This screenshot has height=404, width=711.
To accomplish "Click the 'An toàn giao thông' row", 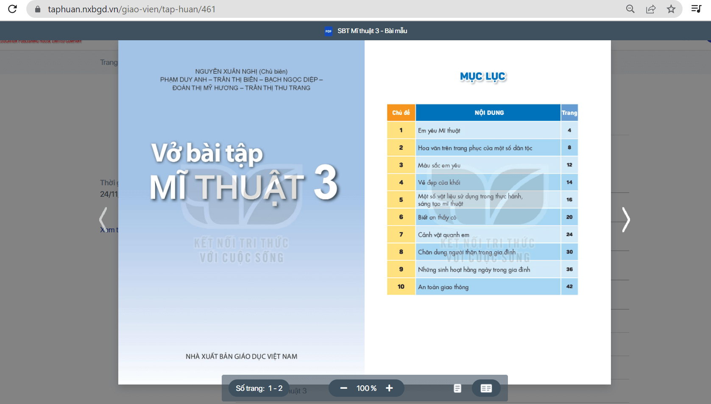I will (x=482, y=287).
